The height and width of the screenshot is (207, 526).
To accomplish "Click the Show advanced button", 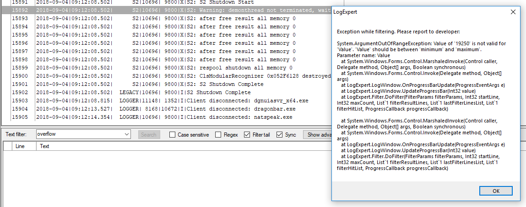I will (x=318, y=135).
